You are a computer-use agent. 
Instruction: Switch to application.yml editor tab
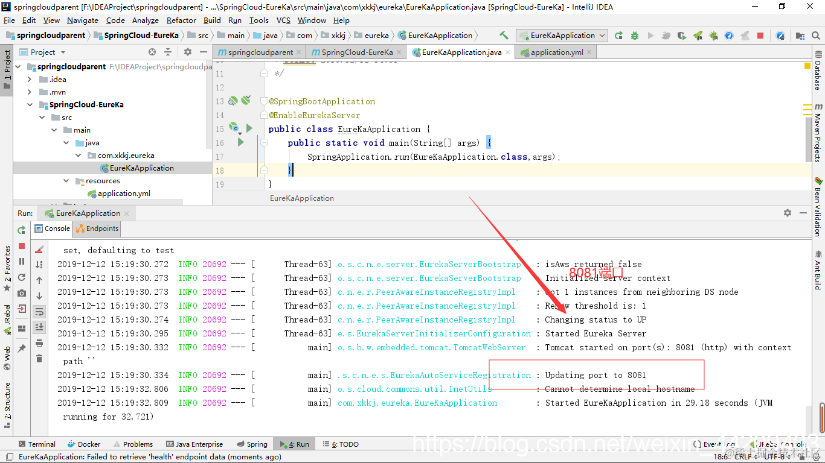(x=557, y=52)
